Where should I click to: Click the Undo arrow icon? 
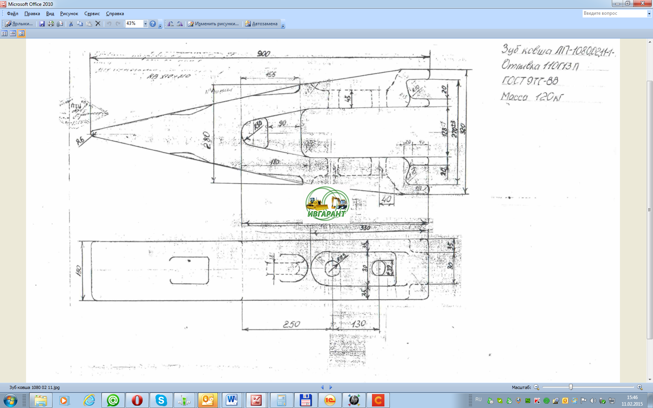(109, 24)
